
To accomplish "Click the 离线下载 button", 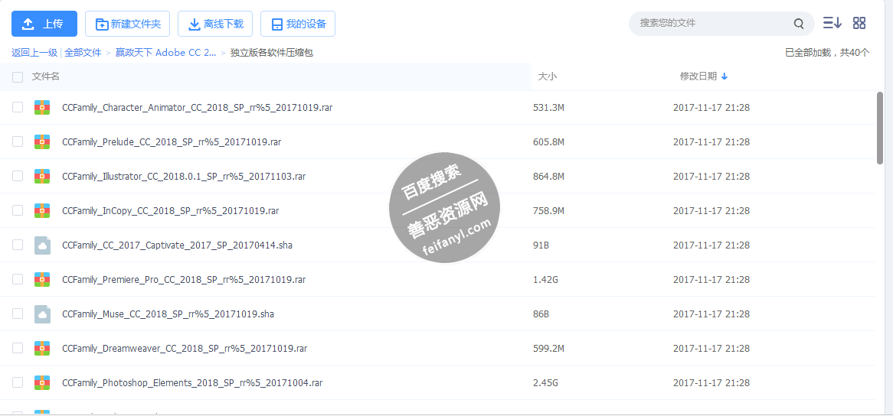I will [215, 24].
